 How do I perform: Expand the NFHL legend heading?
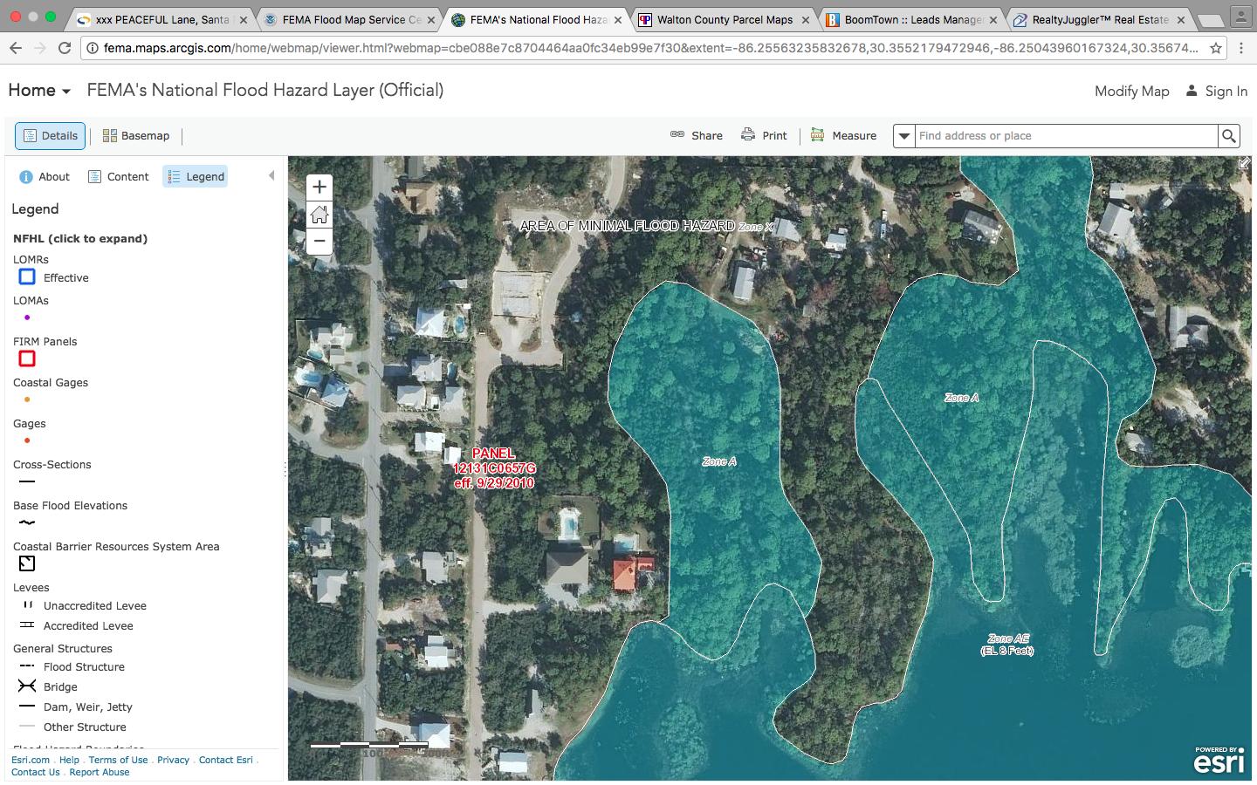coord(80,238)
